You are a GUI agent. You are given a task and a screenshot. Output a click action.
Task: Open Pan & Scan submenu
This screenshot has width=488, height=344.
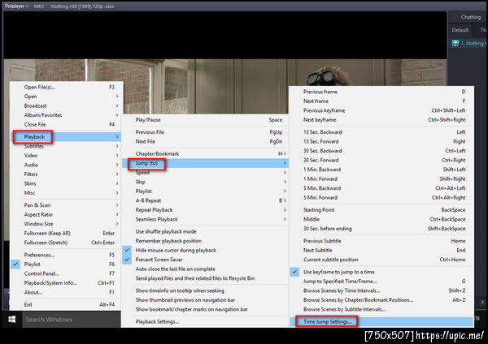click(x=67, y=205)
